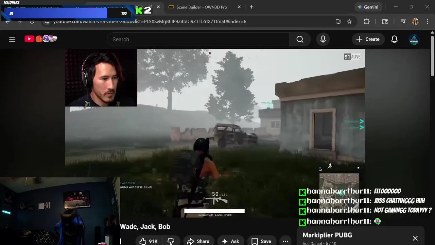Reload the page
Viewport: 435px width, 245px height.
[32, 21]
